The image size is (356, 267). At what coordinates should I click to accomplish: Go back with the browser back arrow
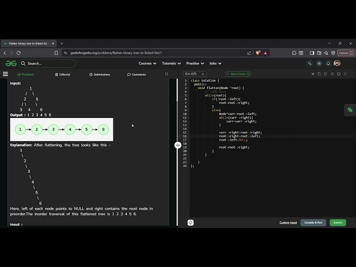click(5, 53)
